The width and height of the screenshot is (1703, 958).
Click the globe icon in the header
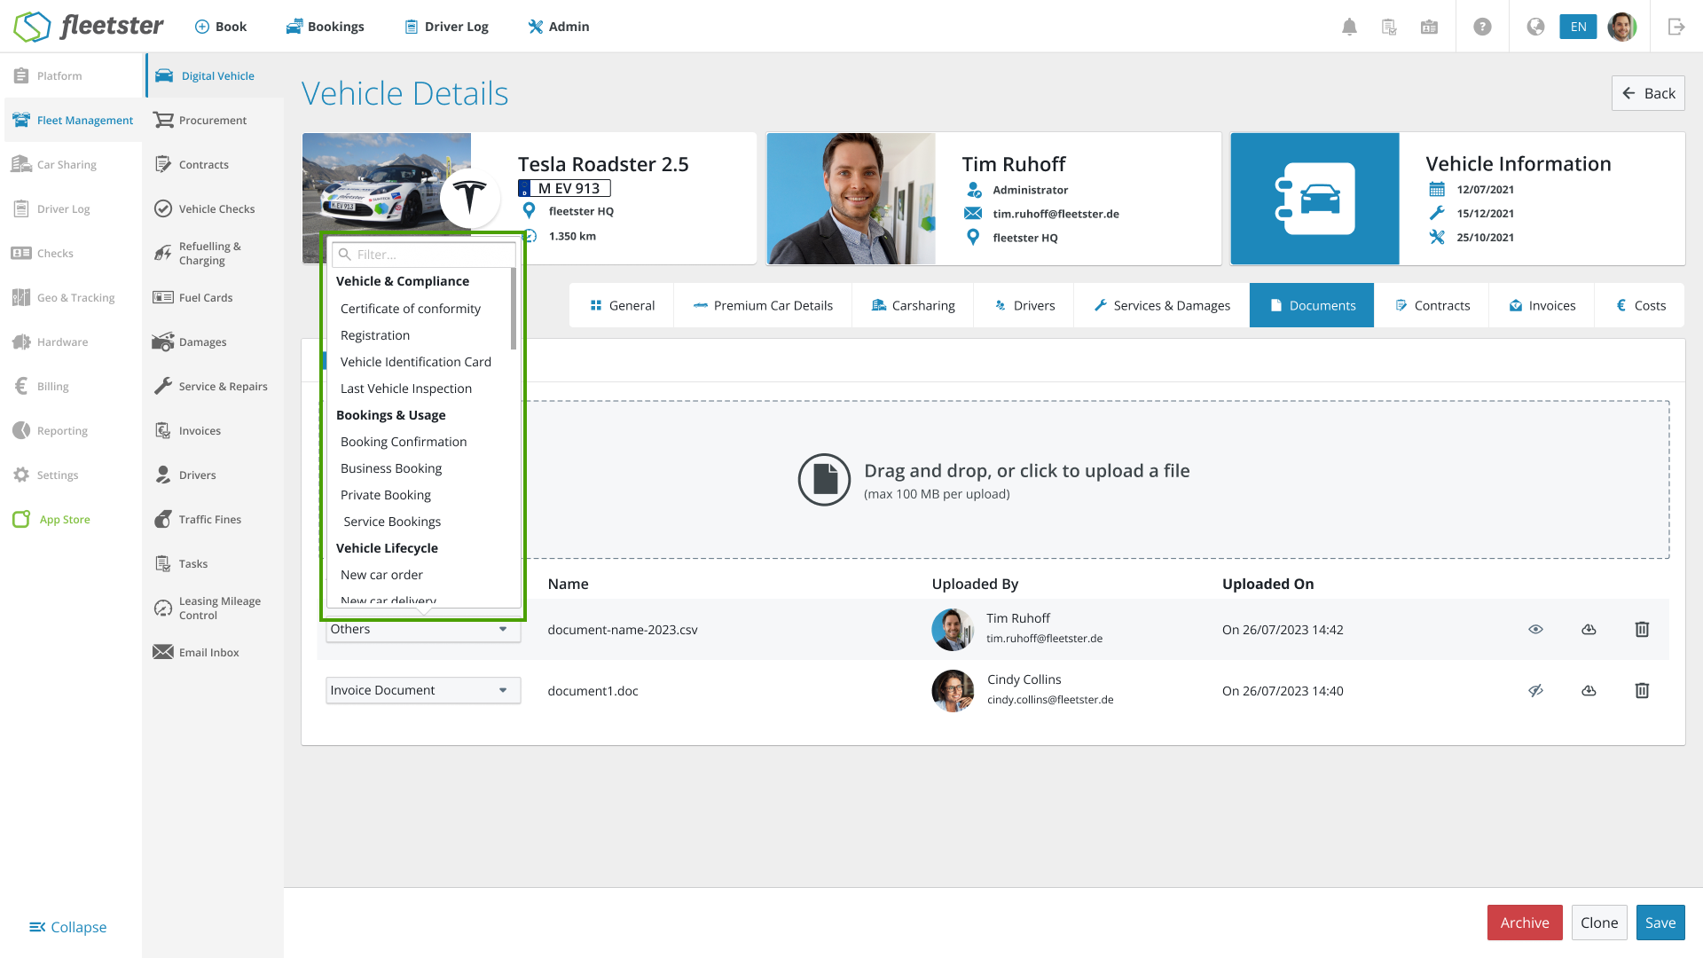coord(1535,27)
